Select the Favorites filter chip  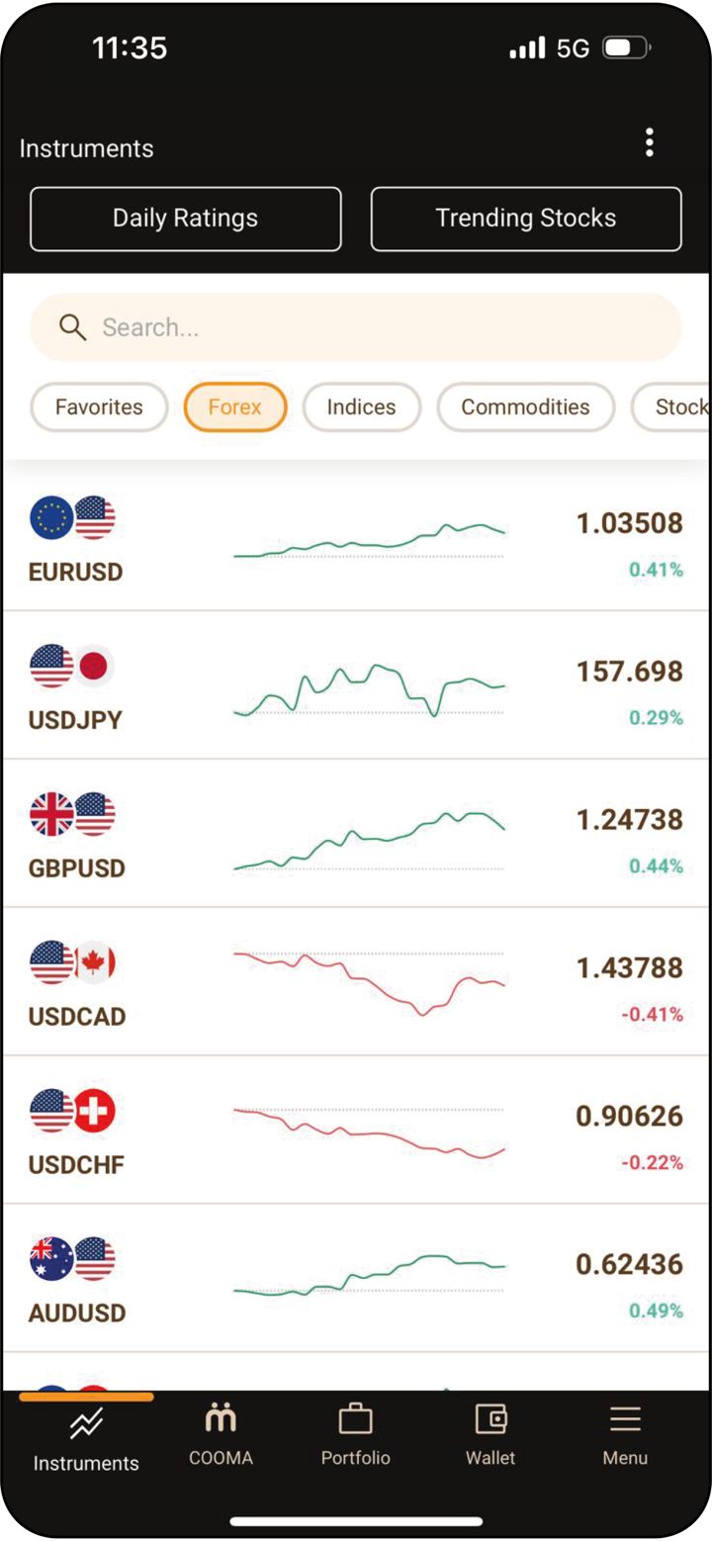(99, 408)
